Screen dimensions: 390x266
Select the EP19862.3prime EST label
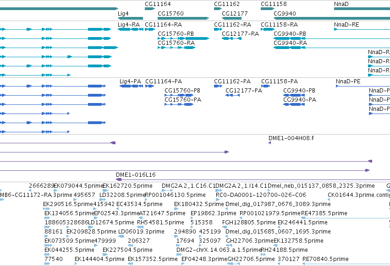coord(214,213)
